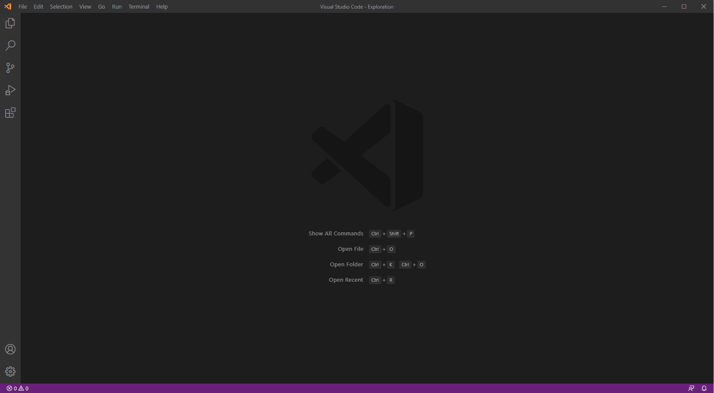
Task: Open the Accounts icon in activity bar
Action: click(10, 349)
